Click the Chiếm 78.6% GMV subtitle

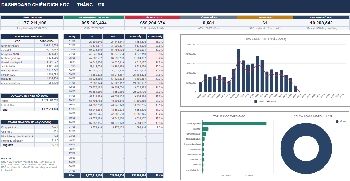(94, 28)
